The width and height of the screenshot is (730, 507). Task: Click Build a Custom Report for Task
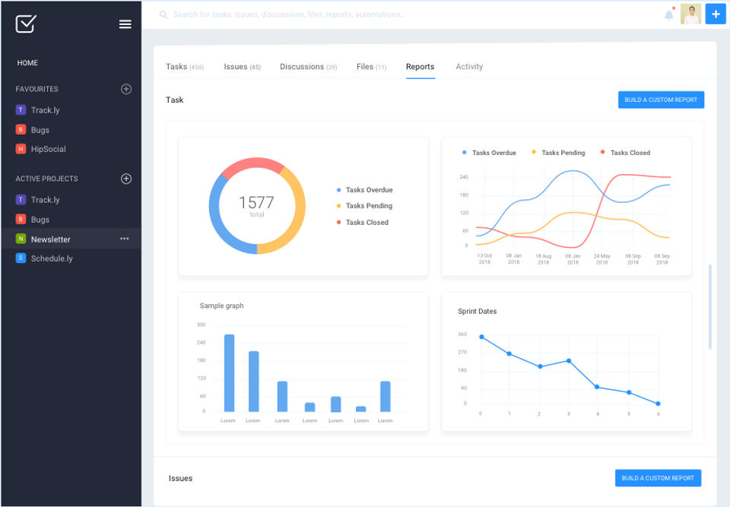661,100
